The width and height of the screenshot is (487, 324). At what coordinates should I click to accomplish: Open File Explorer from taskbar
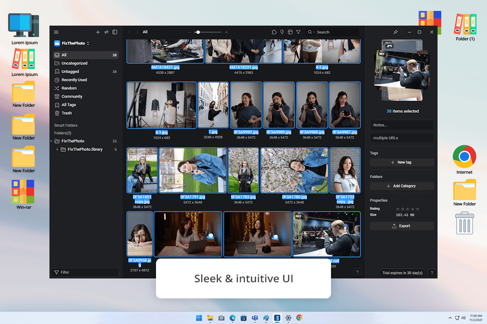point(210,318)
